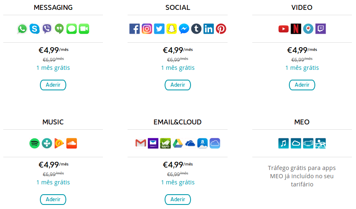Select the Twitch icon
Screen dimensions: 356x209
coord(321,29)
